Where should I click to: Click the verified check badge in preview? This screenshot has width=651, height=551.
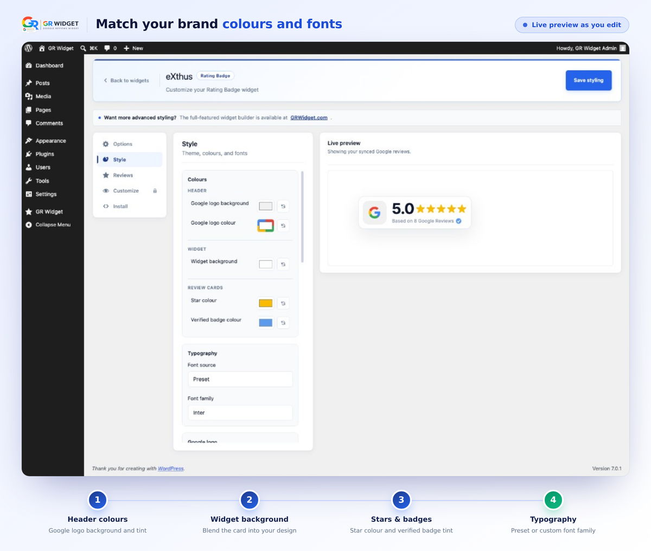pos(459,221)
